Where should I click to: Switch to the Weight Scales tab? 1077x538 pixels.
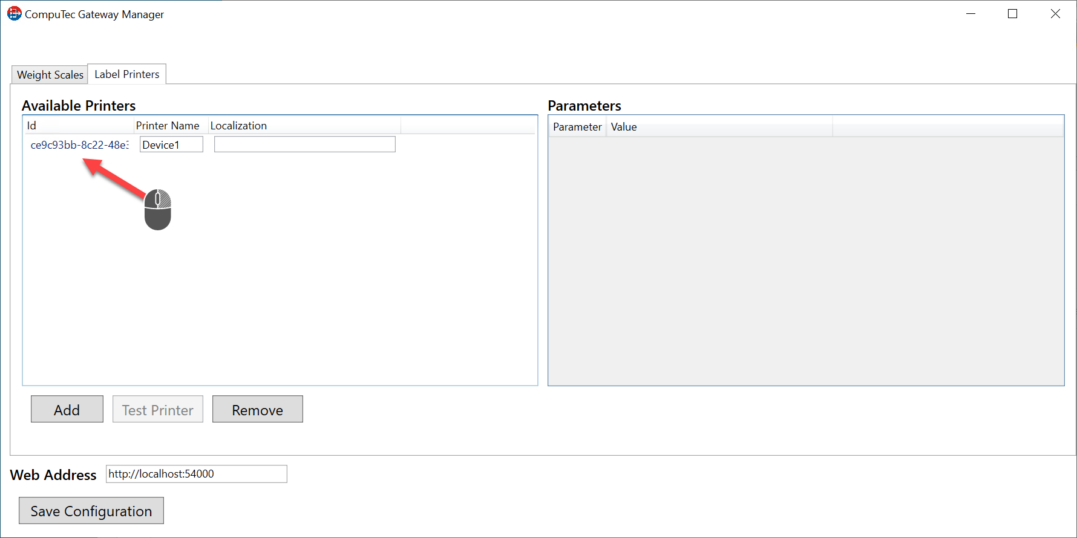tap(50, 75)
